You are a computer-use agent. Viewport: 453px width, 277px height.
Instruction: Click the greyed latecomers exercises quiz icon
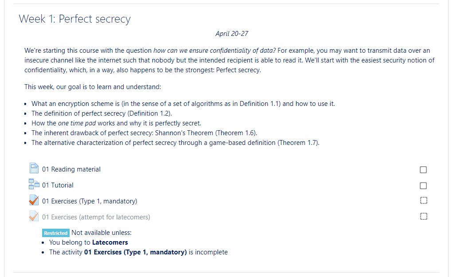click(34, 216)
